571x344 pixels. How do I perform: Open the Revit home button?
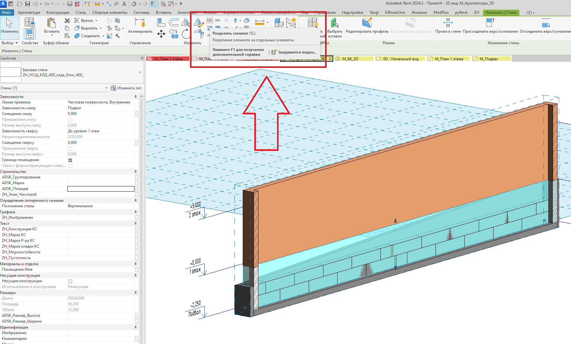tap(4, 4)
